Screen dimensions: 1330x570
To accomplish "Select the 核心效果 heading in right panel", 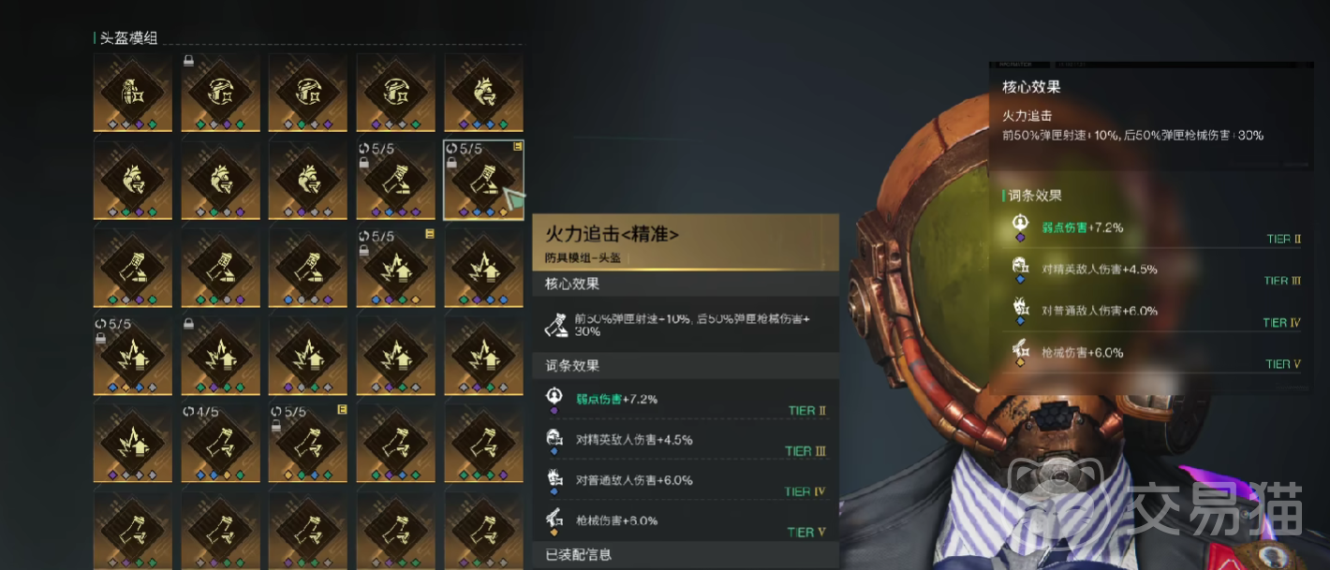I will pos(1031,86).
